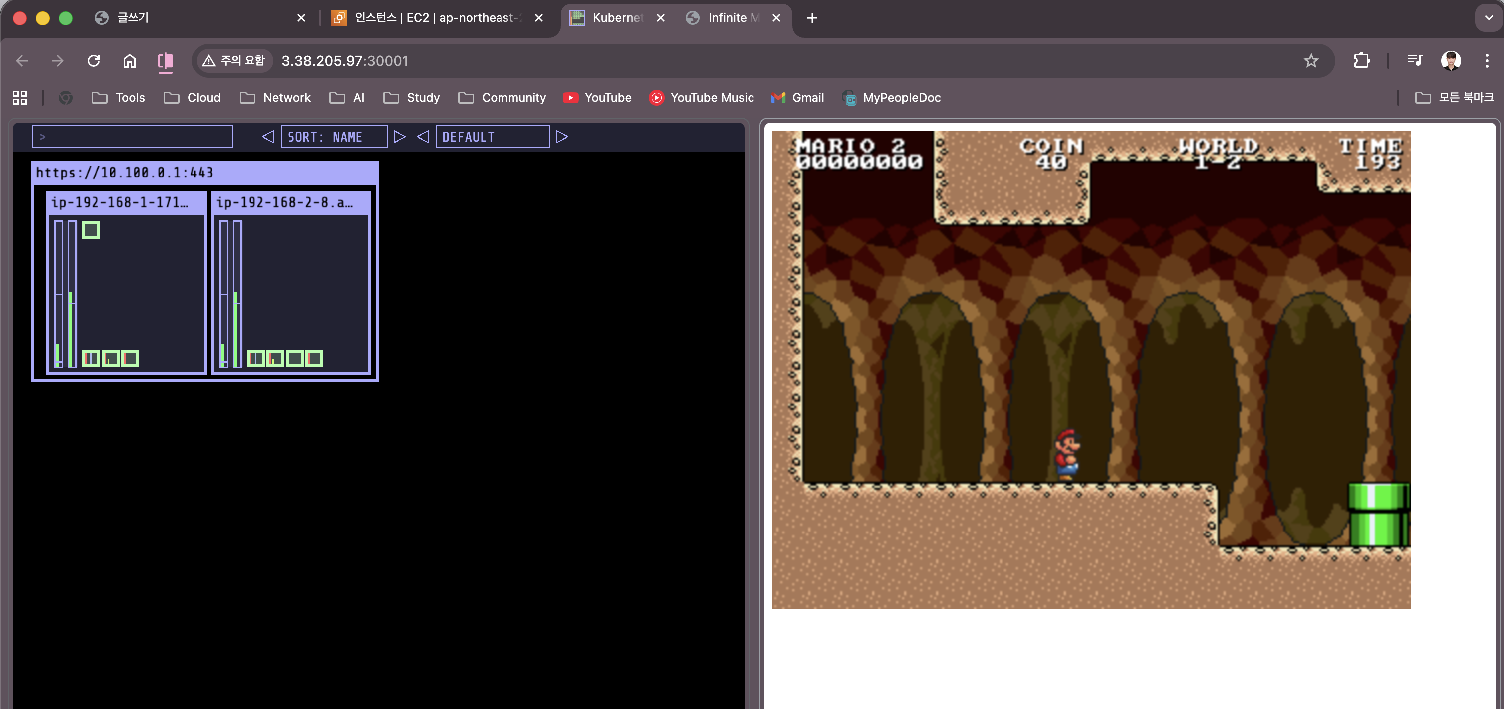The width and height of the screenshot is (1504, 709).
Task: Open the YouTube bookmark
Action: pyautogui.click(x=597, y=97)
